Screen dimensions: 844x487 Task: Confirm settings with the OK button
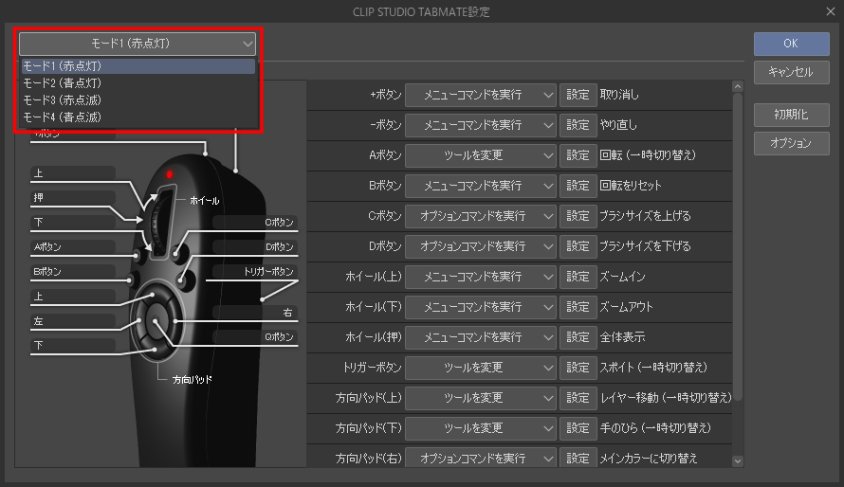(x=791, y=44)
